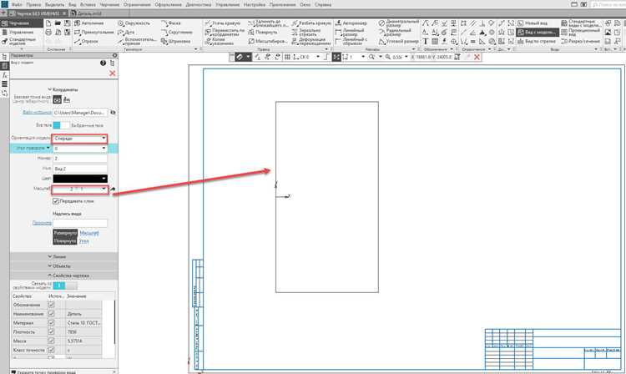Click the Развернуто button

coord(65,233)
